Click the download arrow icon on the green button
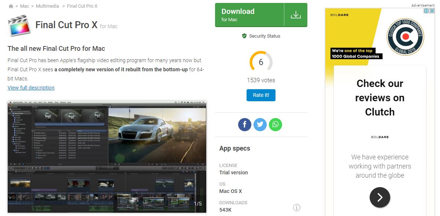440x216 pixels. [296, 15]
